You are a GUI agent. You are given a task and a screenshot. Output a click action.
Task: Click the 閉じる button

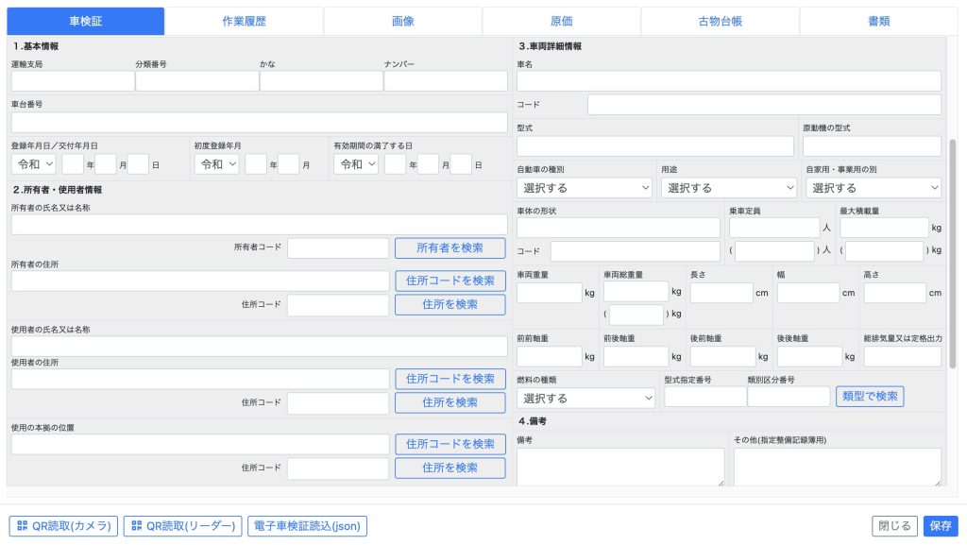(x=892, y=526)
